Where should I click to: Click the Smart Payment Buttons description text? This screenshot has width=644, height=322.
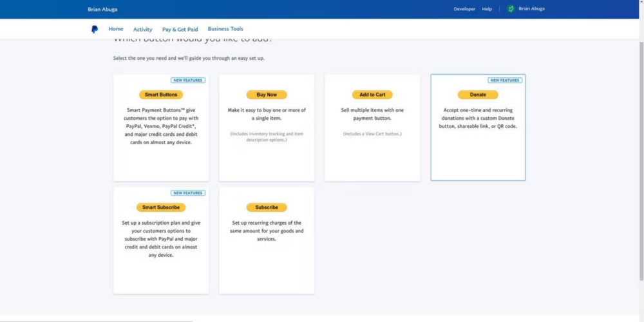tap(161, 126)
